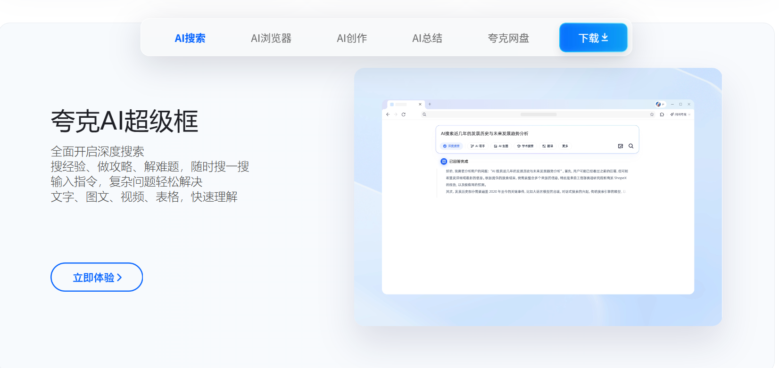
Task: Click the new tab plus icon in preview
Action: (430, 104)
